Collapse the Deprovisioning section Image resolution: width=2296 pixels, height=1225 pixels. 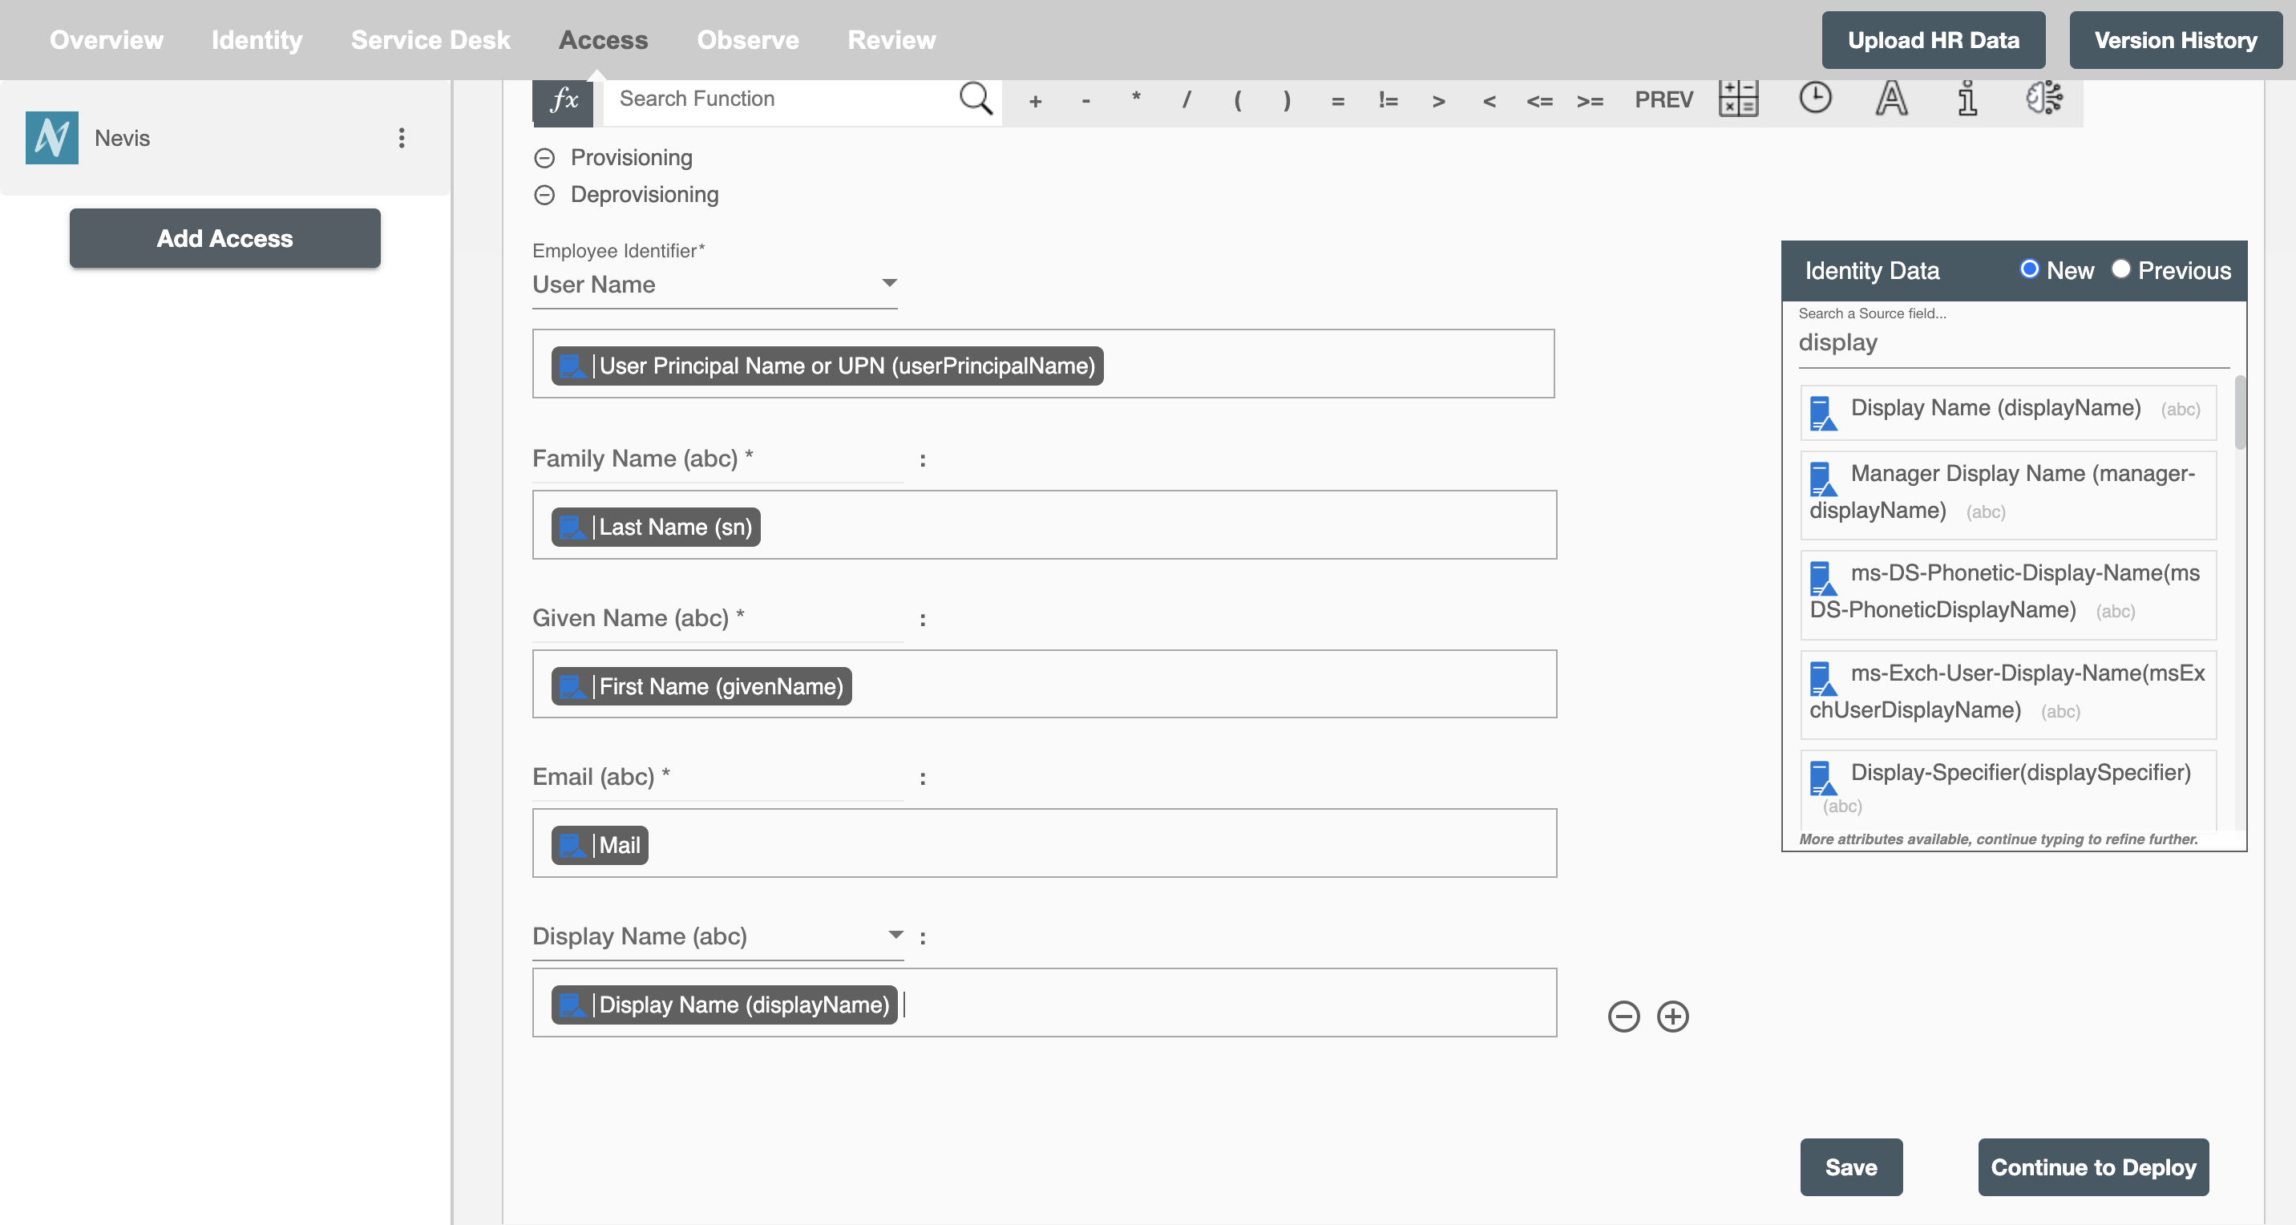coord(544,194)
